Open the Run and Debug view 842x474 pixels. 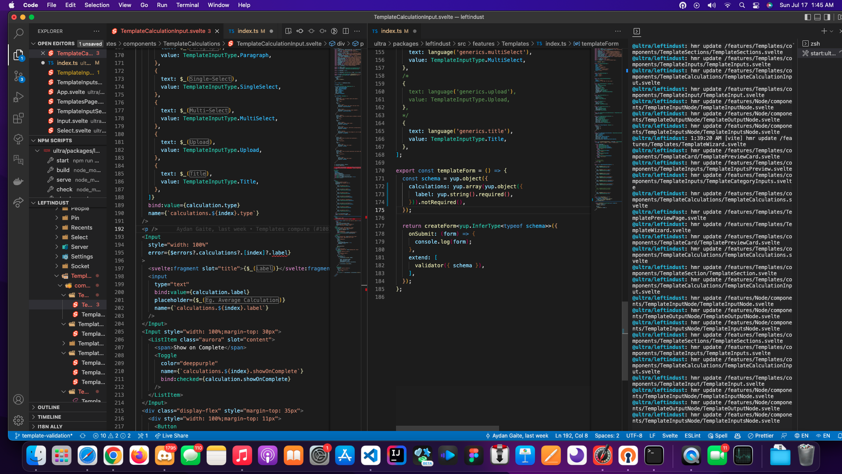pos(18,97)
